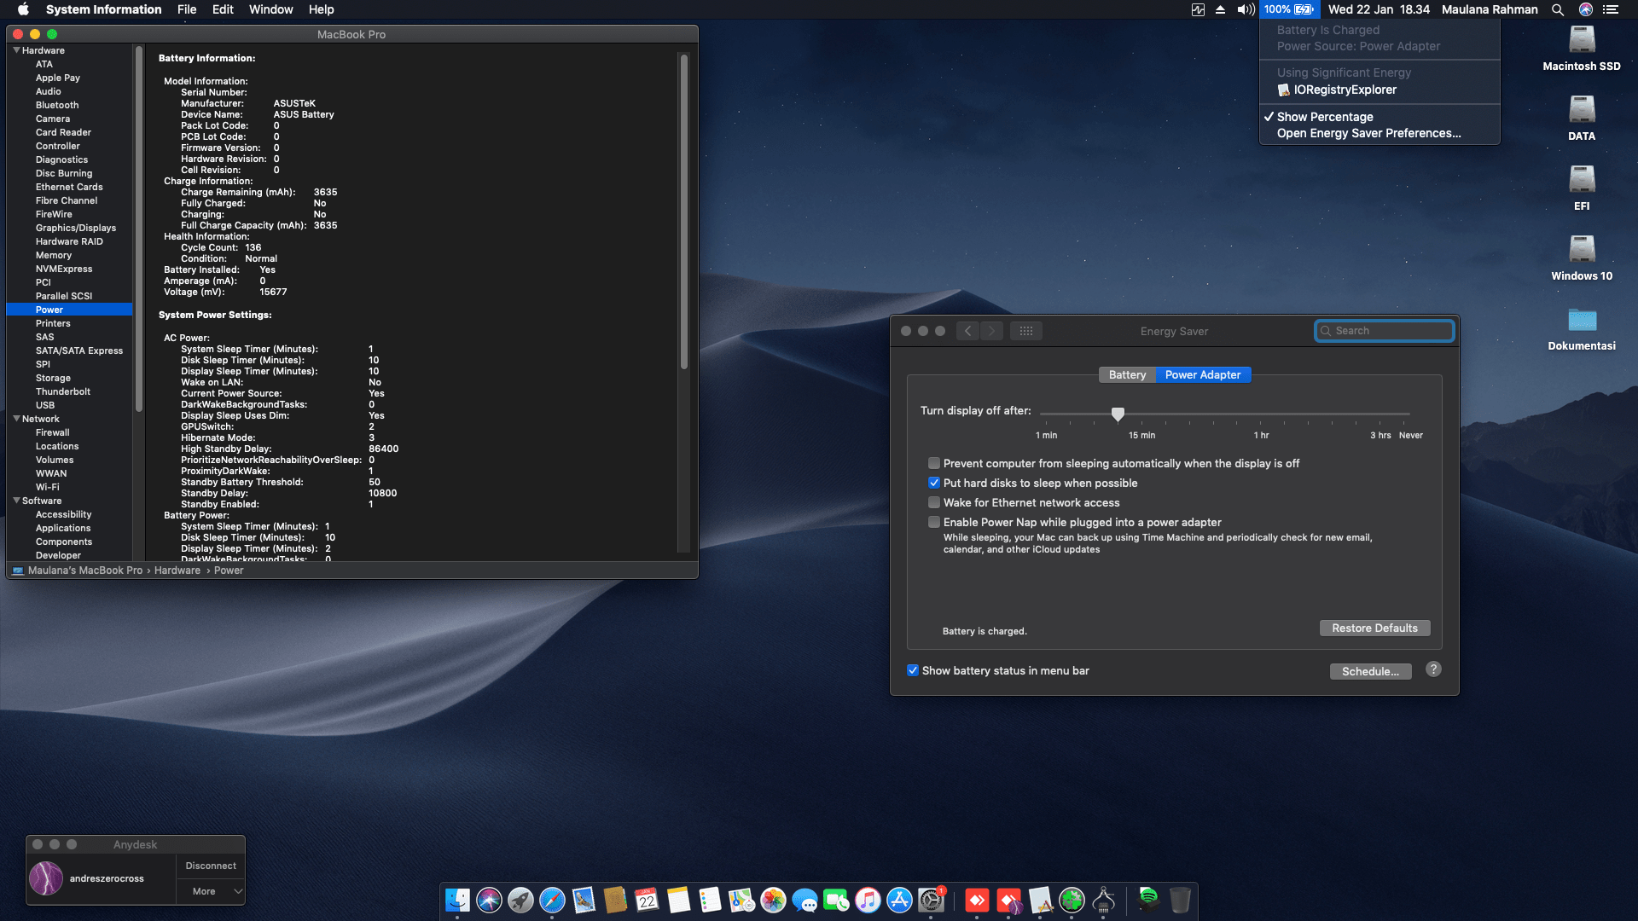This screenshot has height=921, width=1638.
Task: Show all preferences grid button
Action: coord(1026,331)
